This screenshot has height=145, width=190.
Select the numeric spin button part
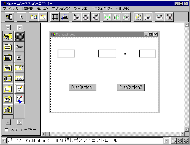[x=20, y=68]
